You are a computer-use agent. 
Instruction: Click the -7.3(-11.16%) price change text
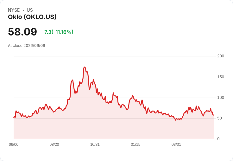click(x=58, y=32)
